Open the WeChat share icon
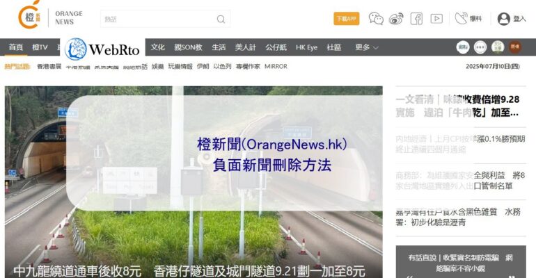536x278 pixels. click(x=376, y=19)
